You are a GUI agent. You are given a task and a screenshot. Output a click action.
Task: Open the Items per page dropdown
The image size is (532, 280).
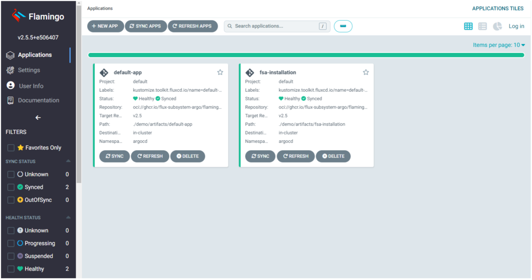499,45
